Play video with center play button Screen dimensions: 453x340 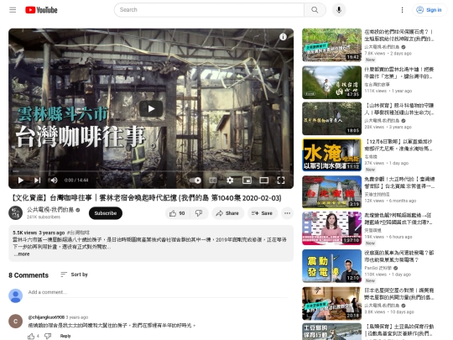click(x=151, y=108)
